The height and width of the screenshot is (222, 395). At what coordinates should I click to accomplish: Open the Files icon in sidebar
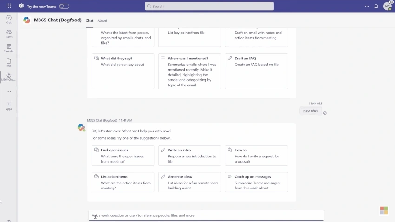(8, 62)
